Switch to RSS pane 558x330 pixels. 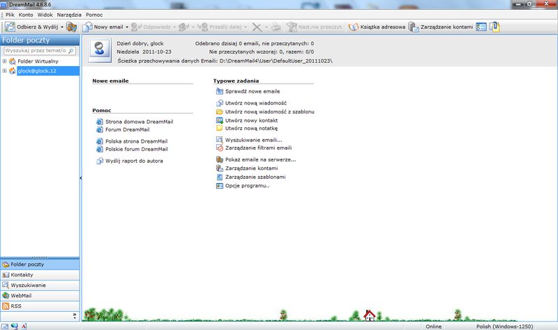(x=40, y=306)
